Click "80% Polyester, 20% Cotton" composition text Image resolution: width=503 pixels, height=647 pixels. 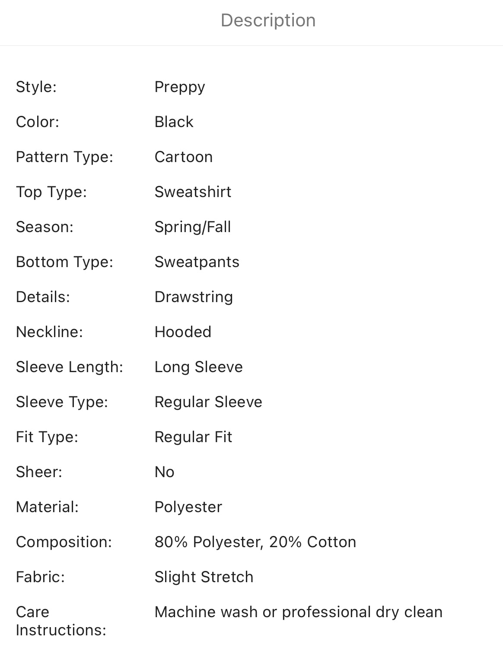255,542
